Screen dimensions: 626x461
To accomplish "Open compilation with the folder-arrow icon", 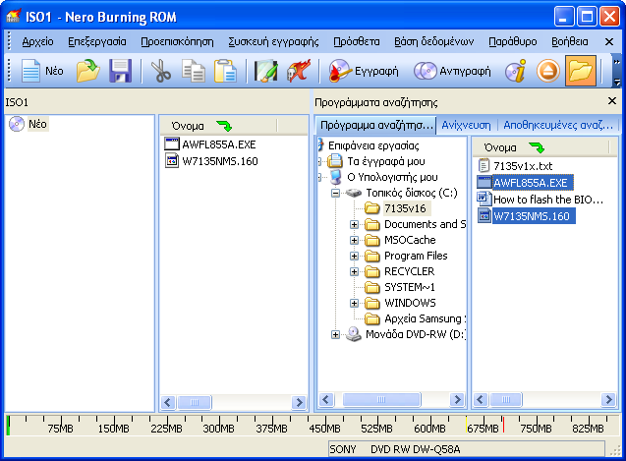I will pos(87,71).
